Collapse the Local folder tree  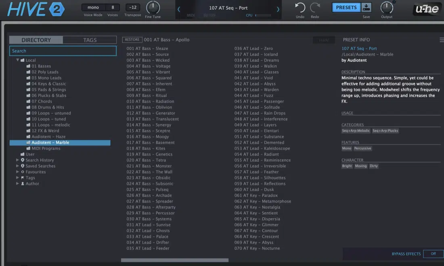18,60
